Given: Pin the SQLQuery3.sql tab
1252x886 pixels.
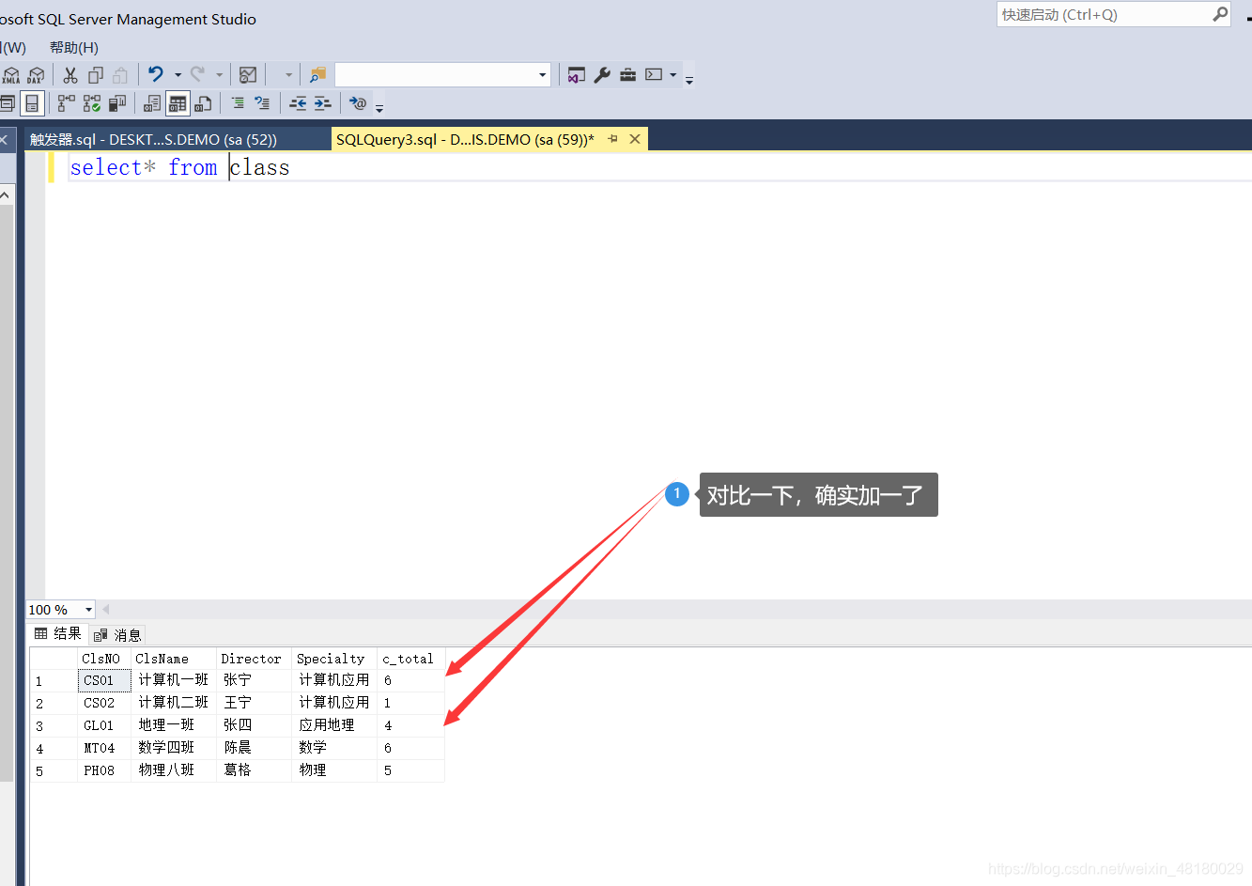Looking at the screenshot, I should 613,139.
